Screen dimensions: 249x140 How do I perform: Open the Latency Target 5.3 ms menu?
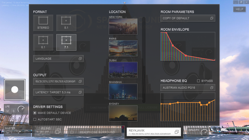(58, 92)
